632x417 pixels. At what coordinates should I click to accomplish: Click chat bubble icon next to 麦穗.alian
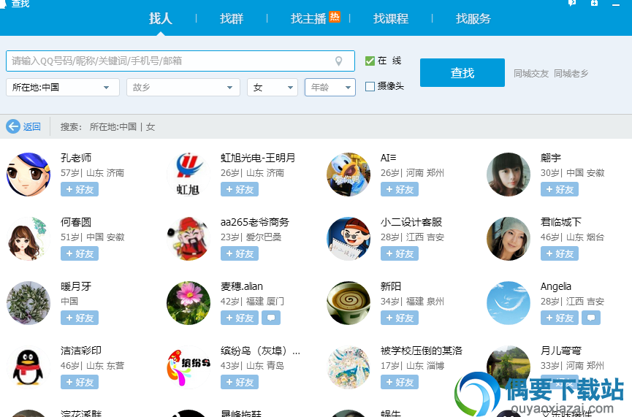pos(271,318)
